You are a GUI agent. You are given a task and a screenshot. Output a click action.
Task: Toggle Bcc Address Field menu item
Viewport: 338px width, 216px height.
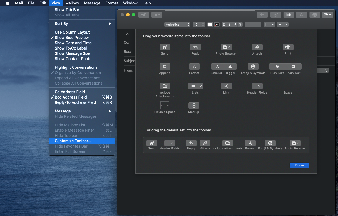pyautogui.click(x=82, y=97)
